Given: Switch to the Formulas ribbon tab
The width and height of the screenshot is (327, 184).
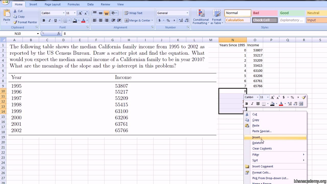Looking at the screenshot, I should click(74, 4).
